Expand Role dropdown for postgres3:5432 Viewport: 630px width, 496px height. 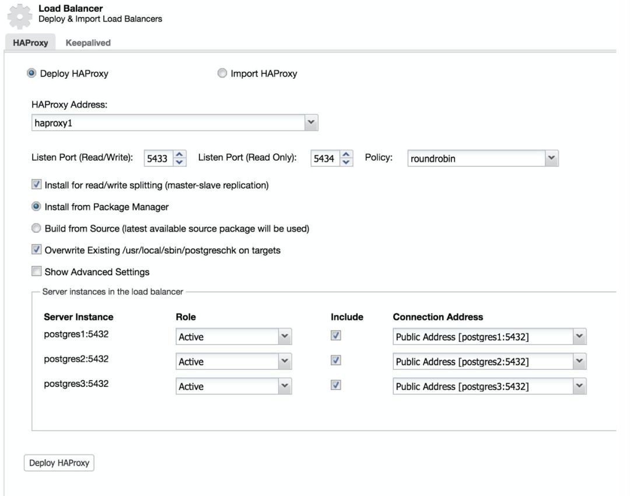pyautogui.click(x=284, y=386)
